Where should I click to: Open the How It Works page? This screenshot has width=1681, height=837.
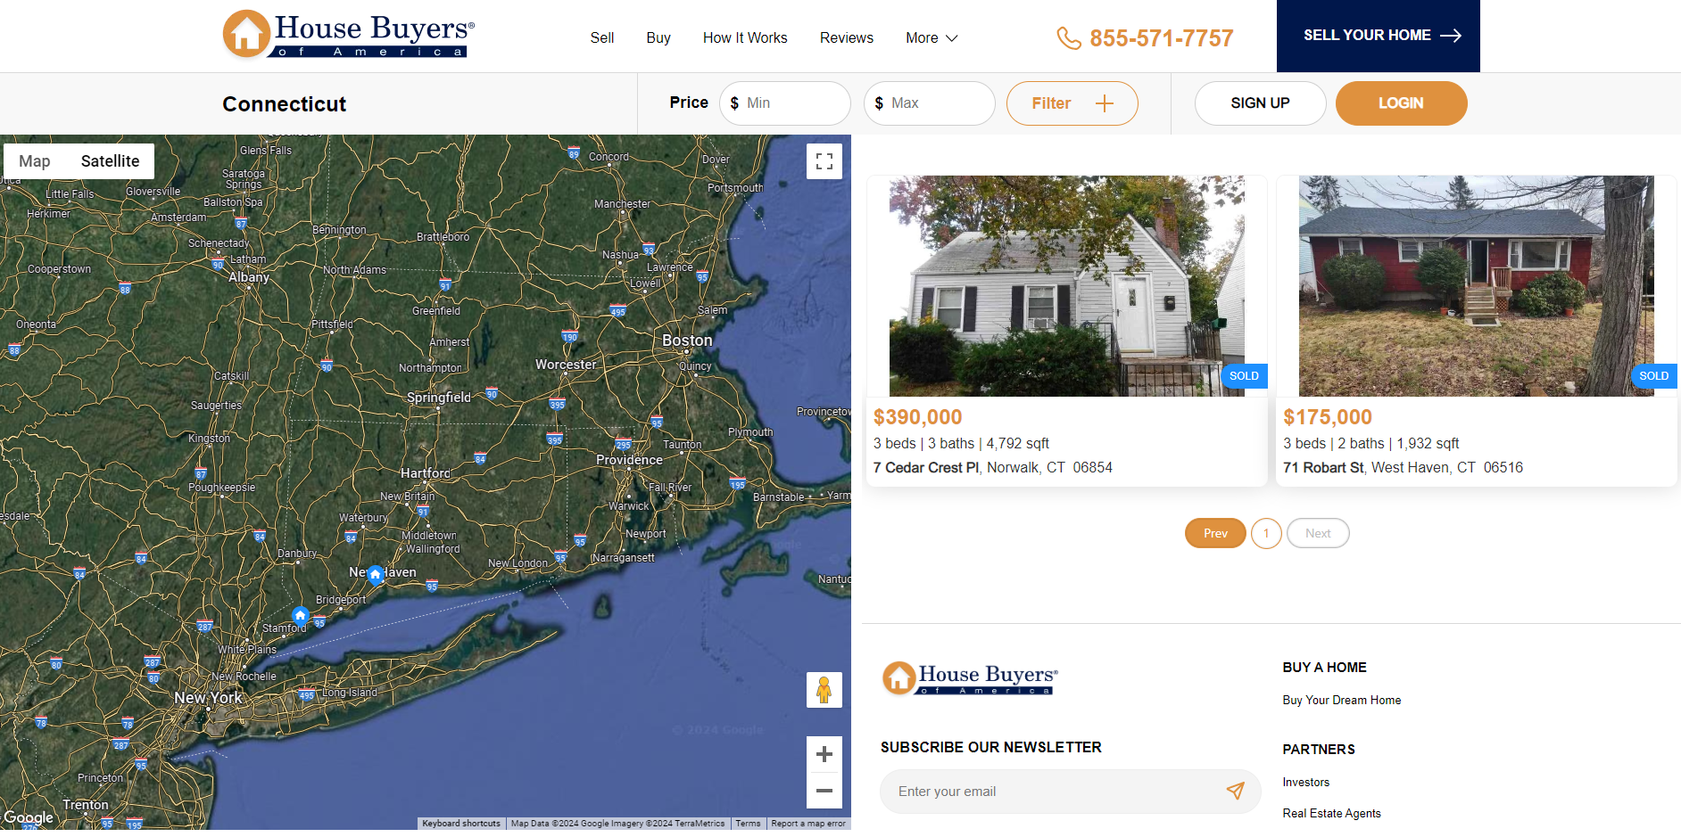(x=745, y=38)
